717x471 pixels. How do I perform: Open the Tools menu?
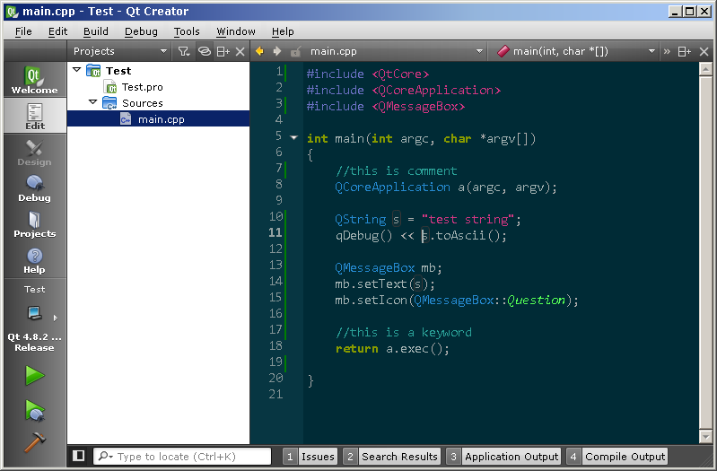[x=187, y=31]
